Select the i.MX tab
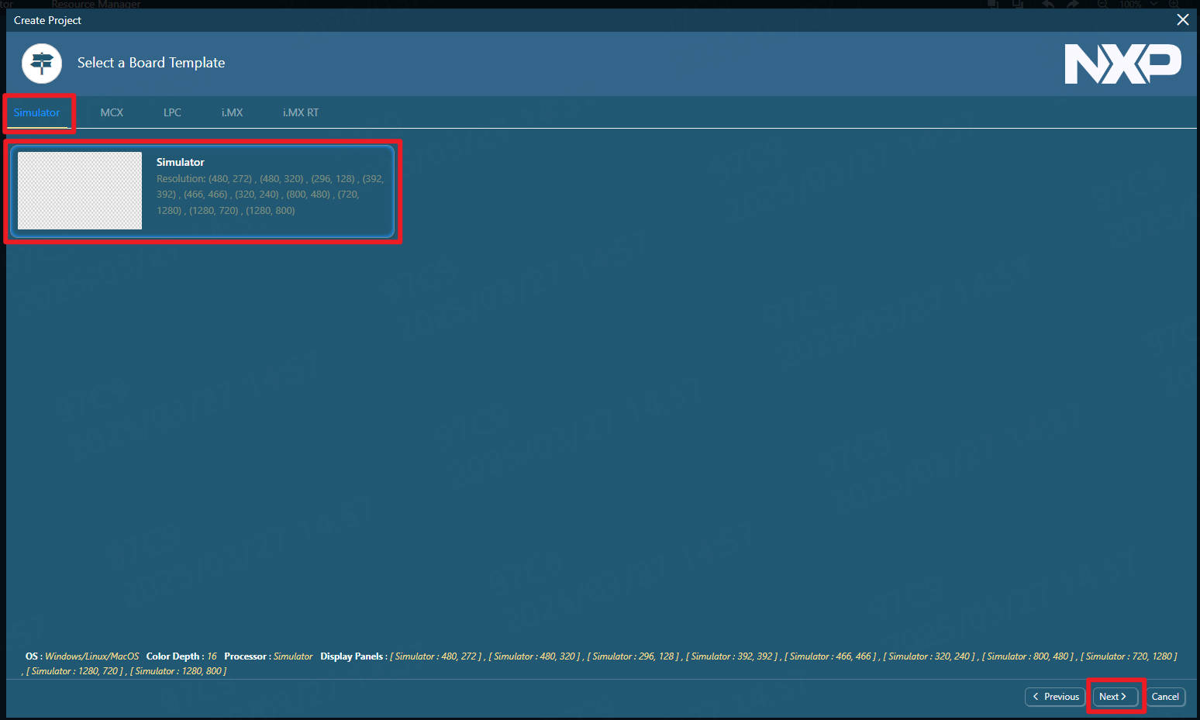Image resolution: width=1200 pixels, height=720 pixels. [x=232, y=112]
